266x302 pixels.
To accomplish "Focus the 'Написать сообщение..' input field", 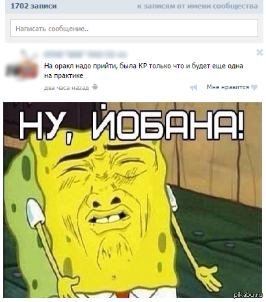I will point(134,29).
